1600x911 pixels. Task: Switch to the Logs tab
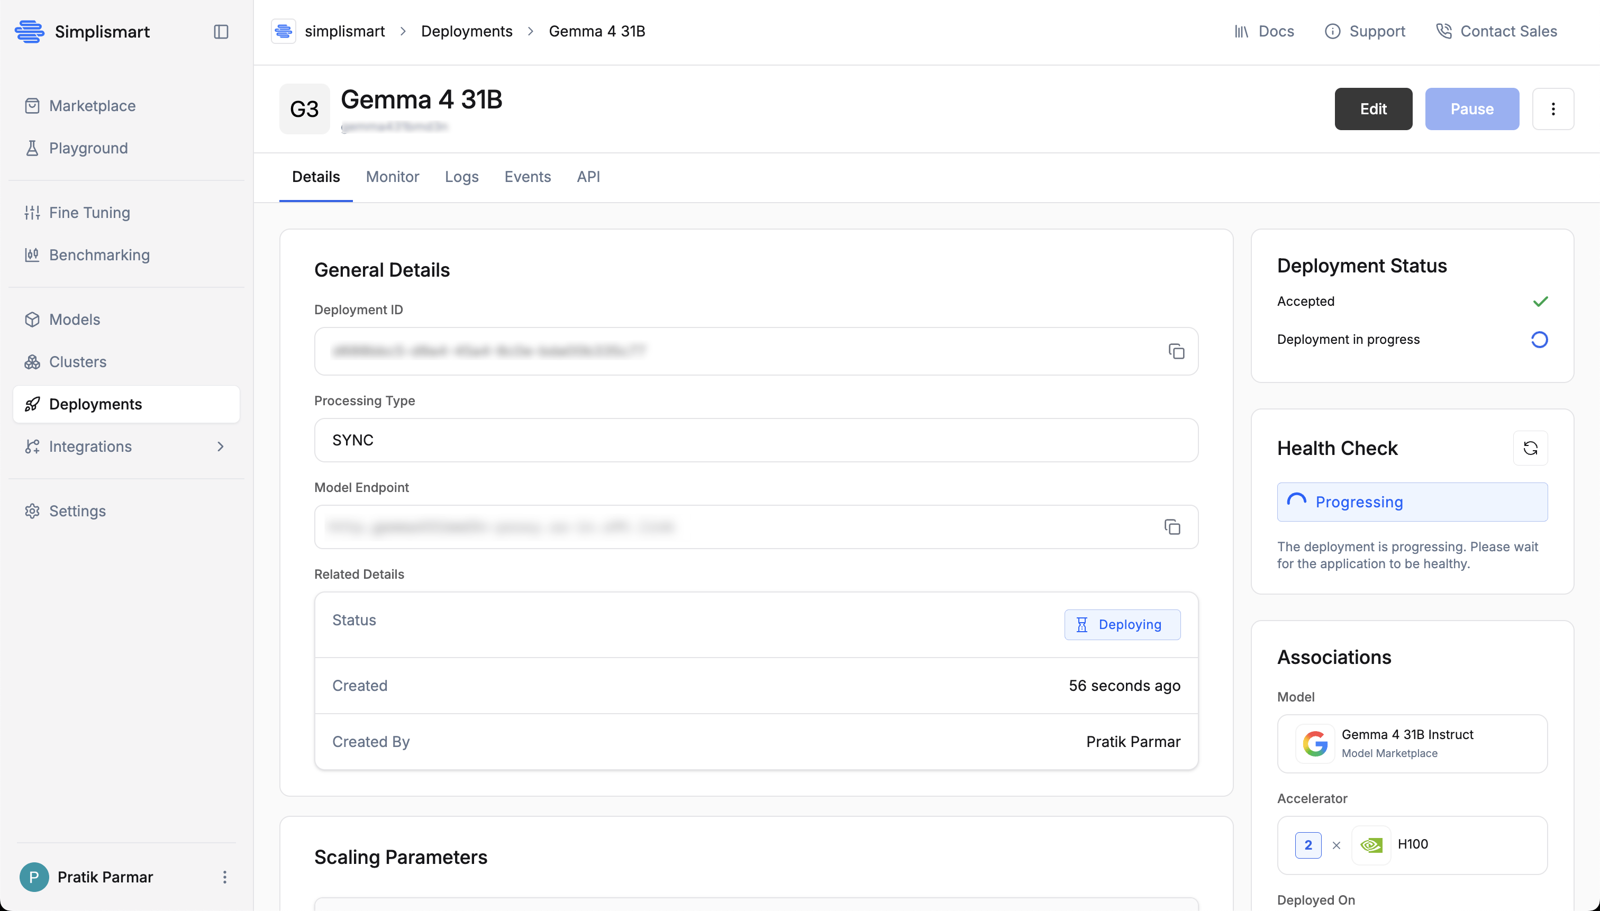tap(462, 177)
